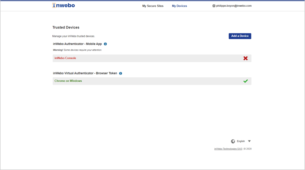Click the devices attention warning message
This screenshot has height=170, width=305.
(x=77, y=50)
